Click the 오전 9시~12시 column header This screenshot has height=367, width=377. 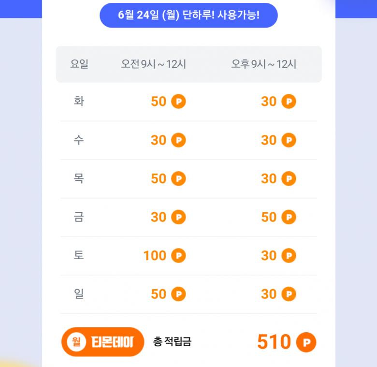point(153,64)
